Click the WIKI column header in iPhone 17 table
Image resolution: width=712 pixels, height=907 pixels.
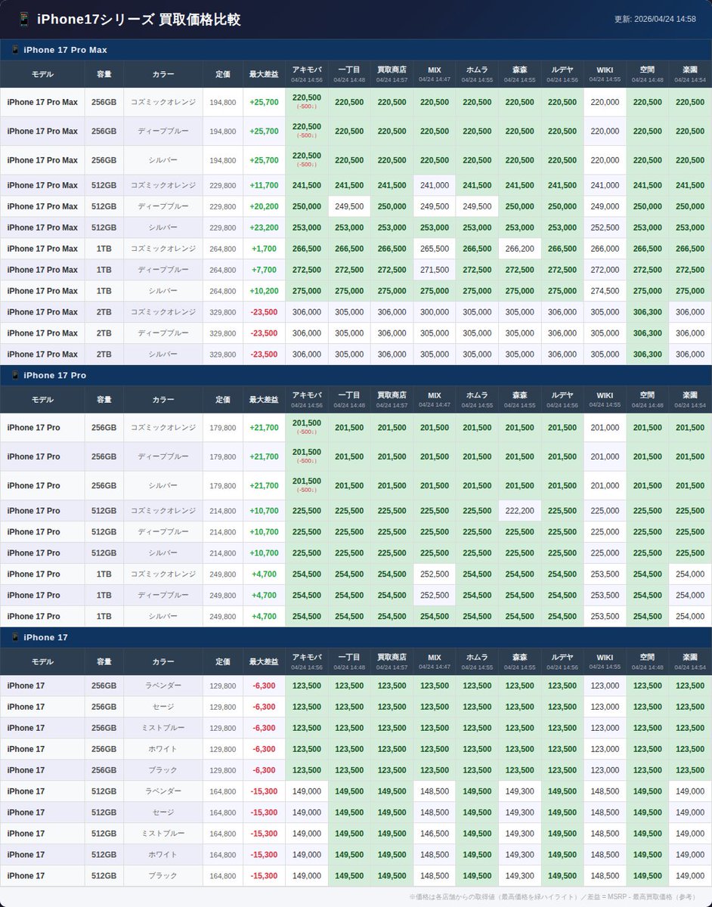coord(605,662)
